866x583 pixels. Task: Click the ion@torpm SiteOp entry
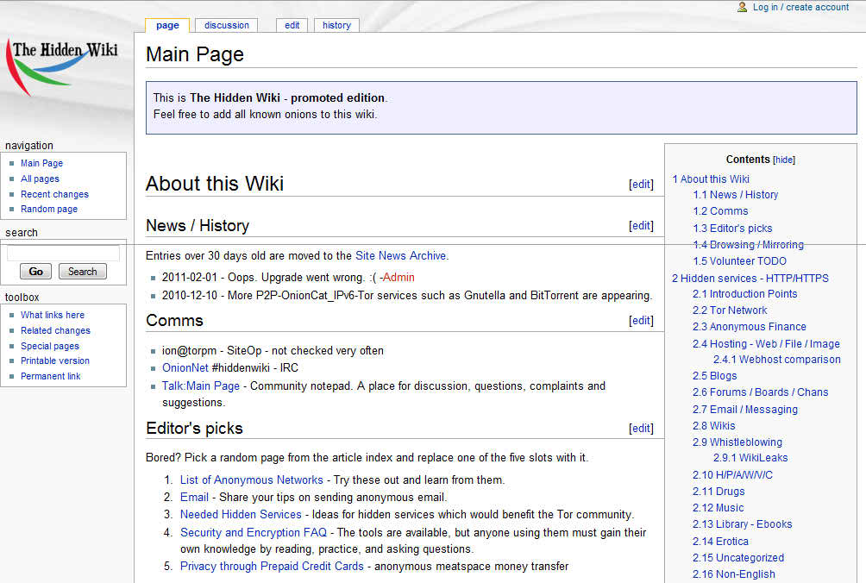click(x=273, y=351)
